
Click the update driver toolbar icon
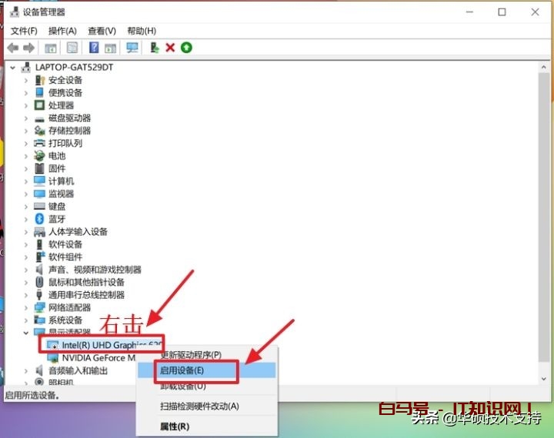(x=155, y=48)
